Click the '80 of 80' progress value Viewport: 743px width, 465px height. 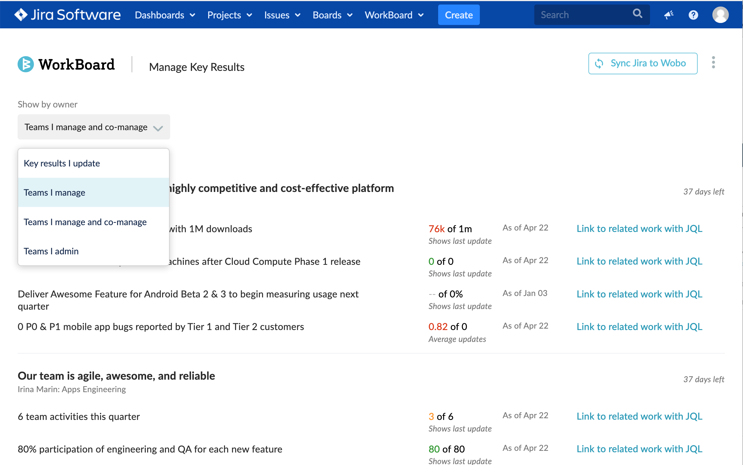pos(447,449)
